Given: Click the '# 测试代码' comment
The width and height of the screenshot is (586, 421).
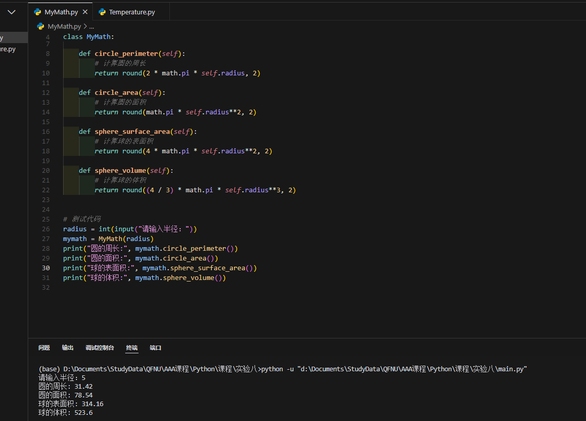Looking at the screenshot, I should click(82, 219).
